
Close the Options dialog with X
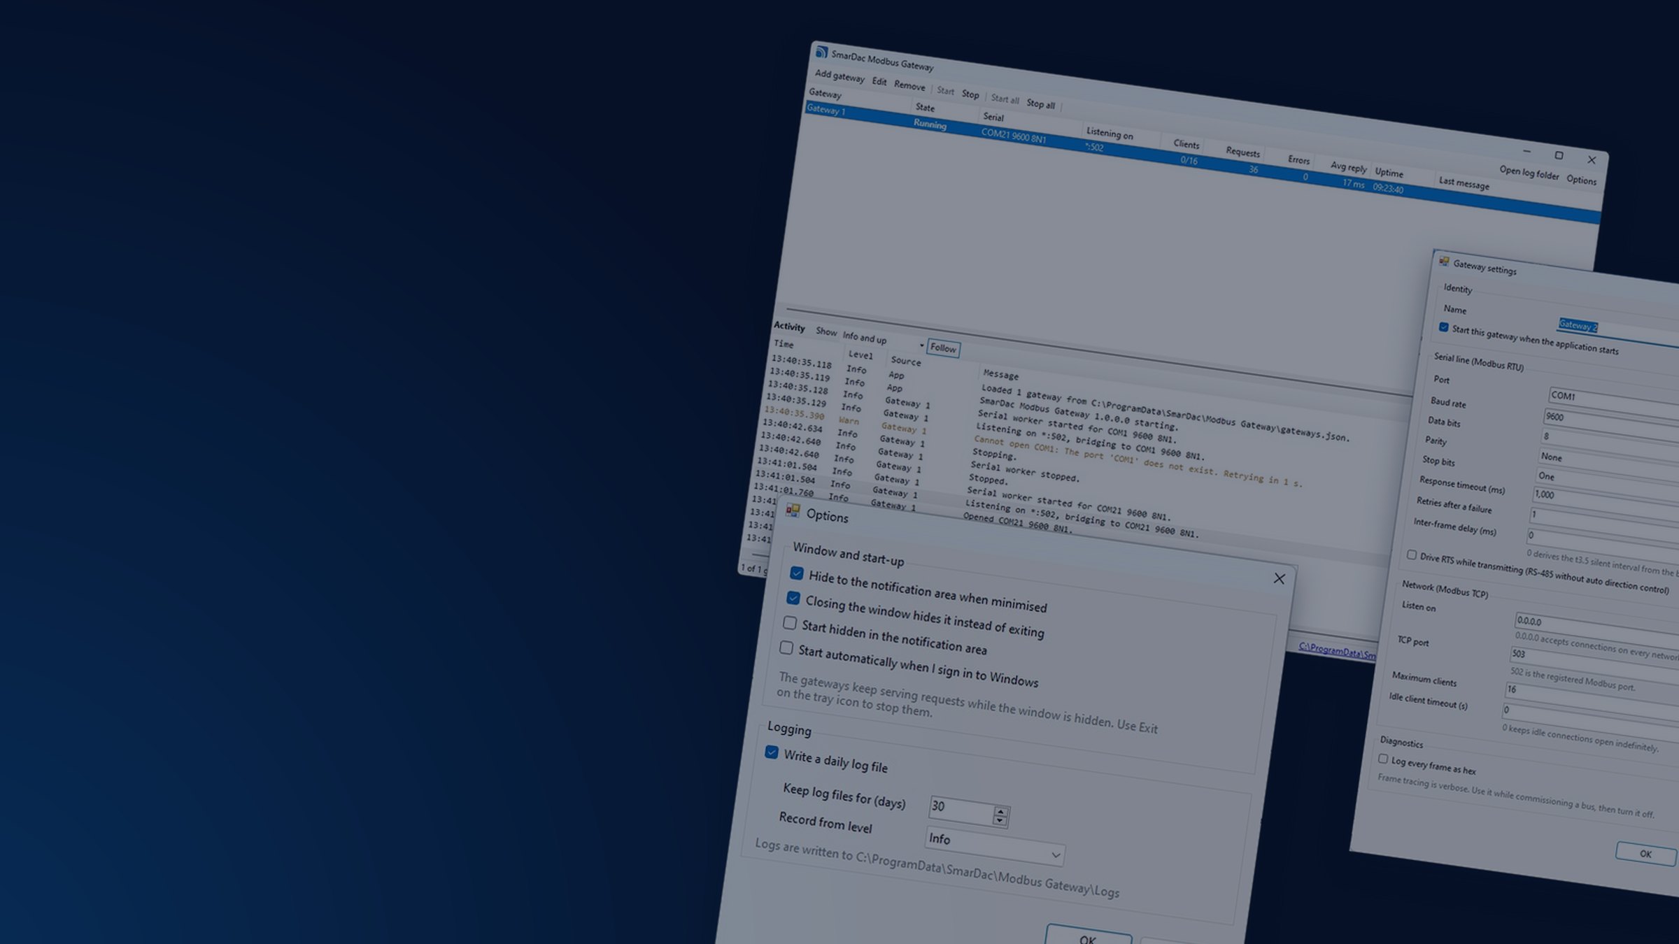tap(1279, 578)
